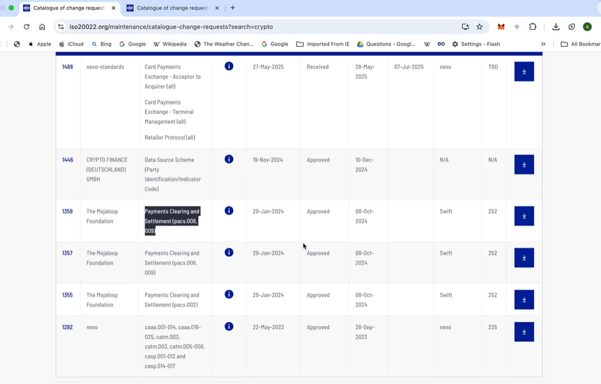Open a new browser tab
The width and height of the screenshot is (601, 384).
pyautogui.click(x=233, y=8)
